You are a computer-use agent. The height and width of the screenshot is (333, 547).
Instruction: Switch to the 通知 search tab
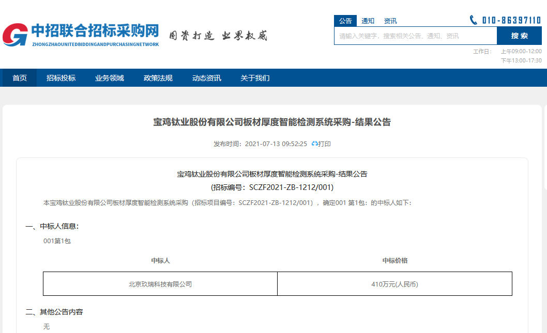click(368, 21)
